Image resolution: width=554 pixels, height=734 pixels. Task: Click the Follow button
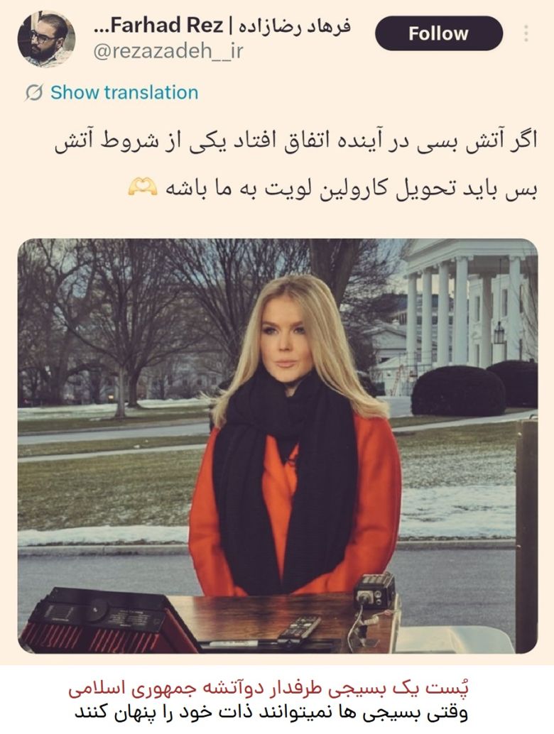[439, 33]
